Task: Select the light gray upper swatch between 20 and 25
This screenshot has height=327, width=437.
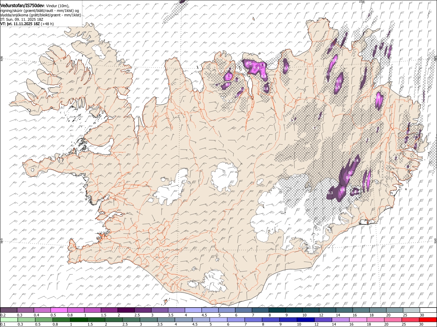Action: [394, 310]
